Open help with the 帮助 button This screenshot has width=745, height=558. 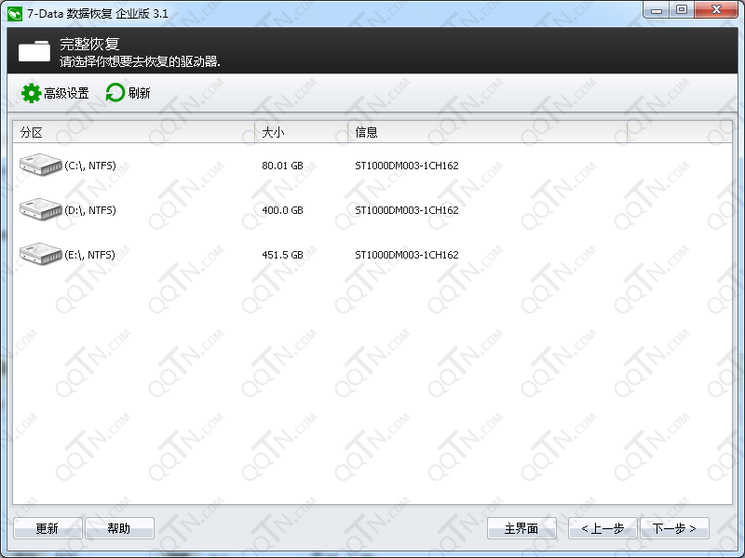(x=119, y=528)
